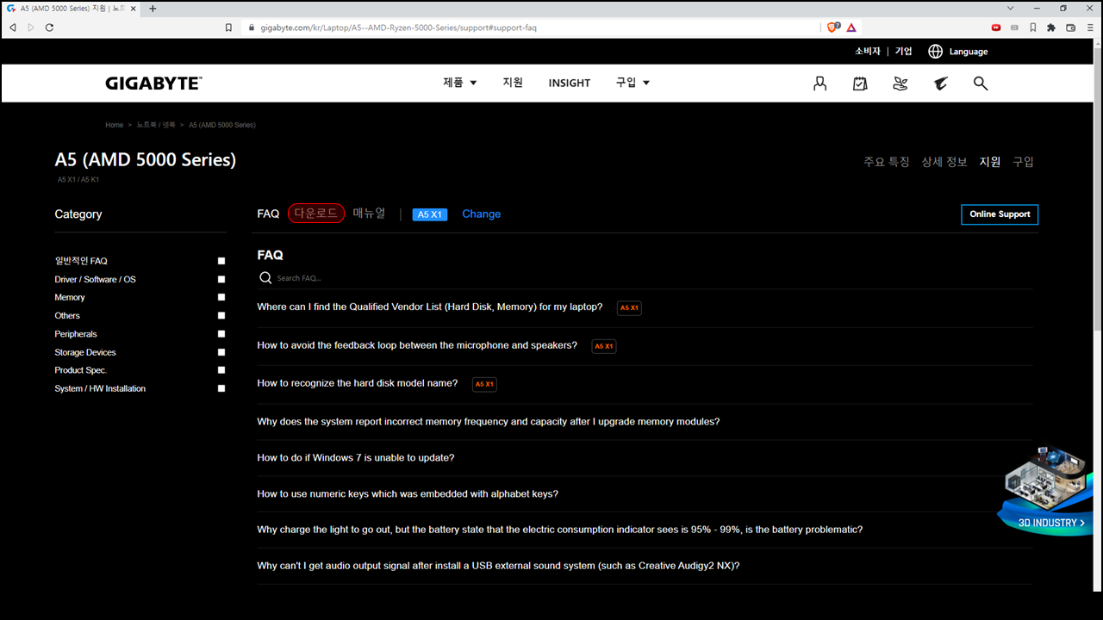
Task: Open Qualified Vendor List FAQ question
Action: 430,307
